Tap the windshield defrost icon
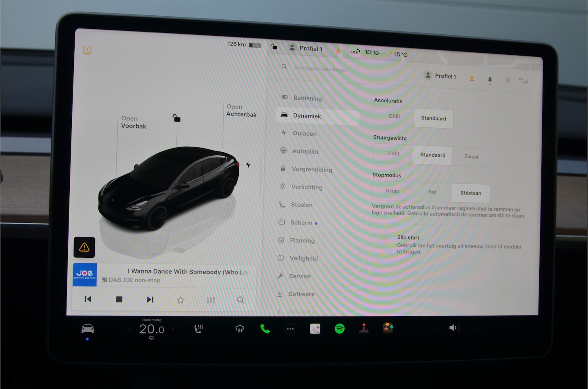Screen dimensions: 588x389 tap(240, 329)
